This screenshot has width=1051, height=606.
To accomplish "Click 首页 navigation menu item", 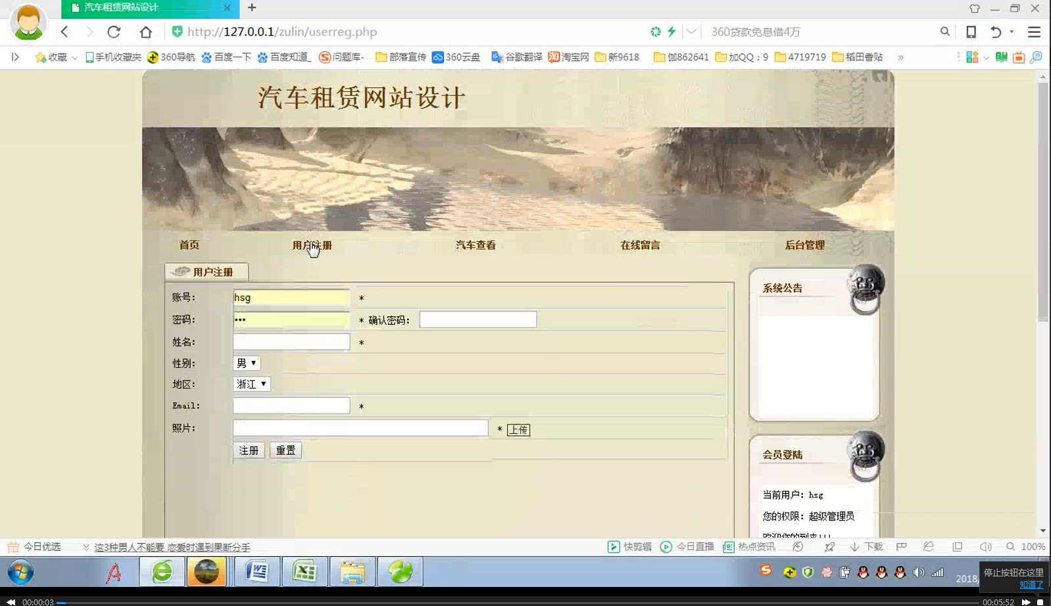I will pos(189,245).
